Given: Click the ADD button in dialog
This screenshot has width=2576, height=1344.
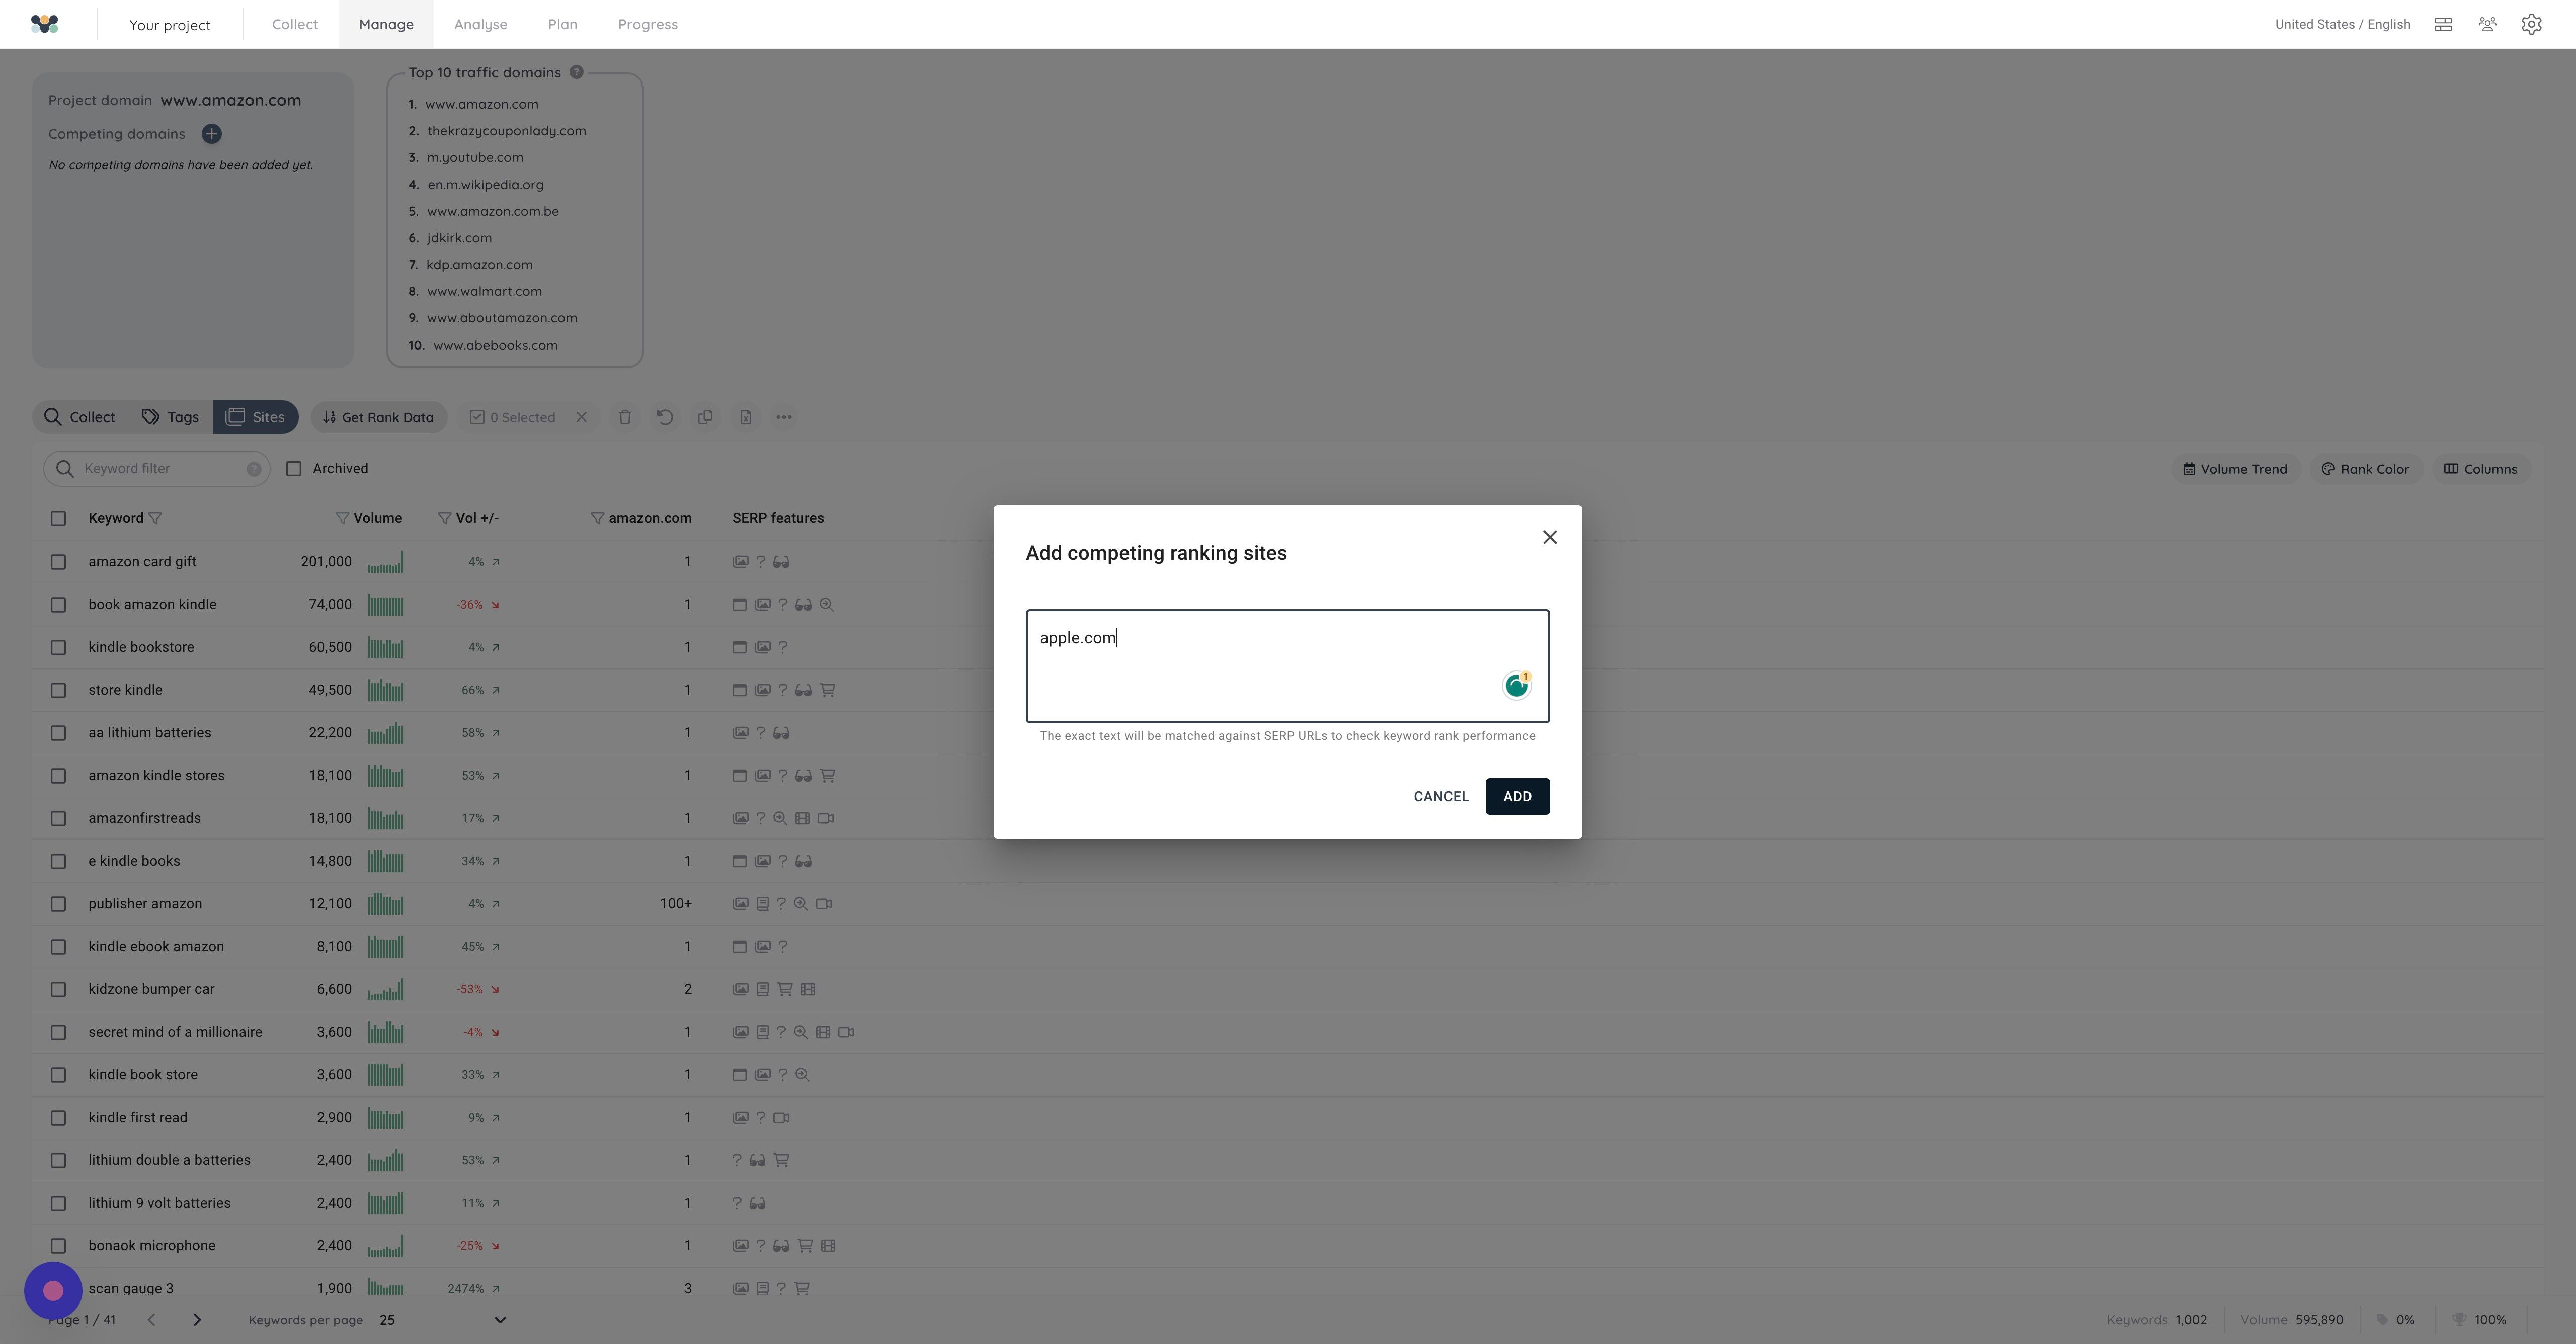Looking at the screenshot, I should point(1517,796).
